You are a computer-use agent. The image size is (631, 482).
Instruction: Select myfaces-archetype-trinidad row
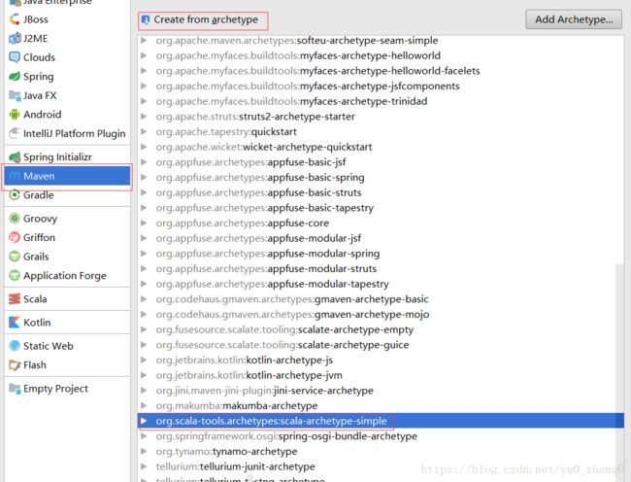tap(381, 101)
